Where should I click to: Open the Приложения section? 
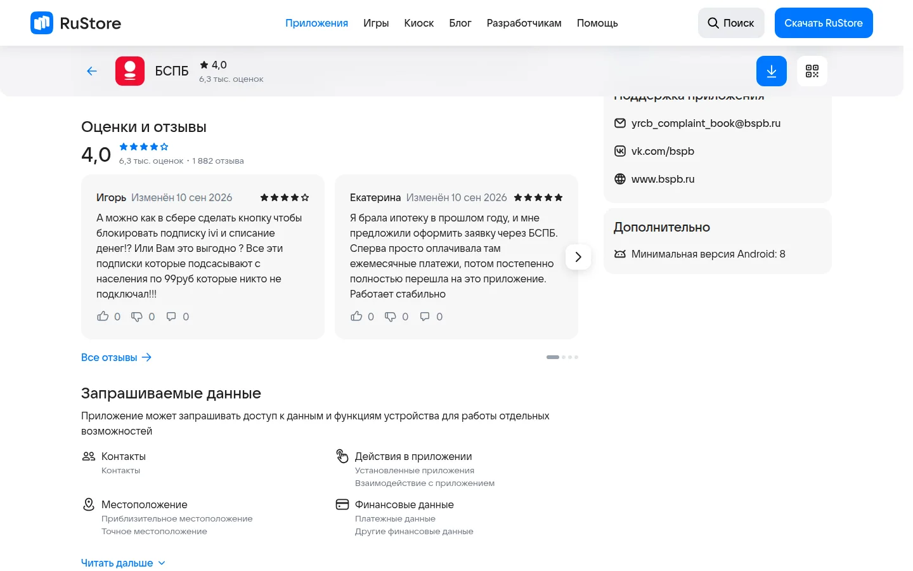point(316,23)
